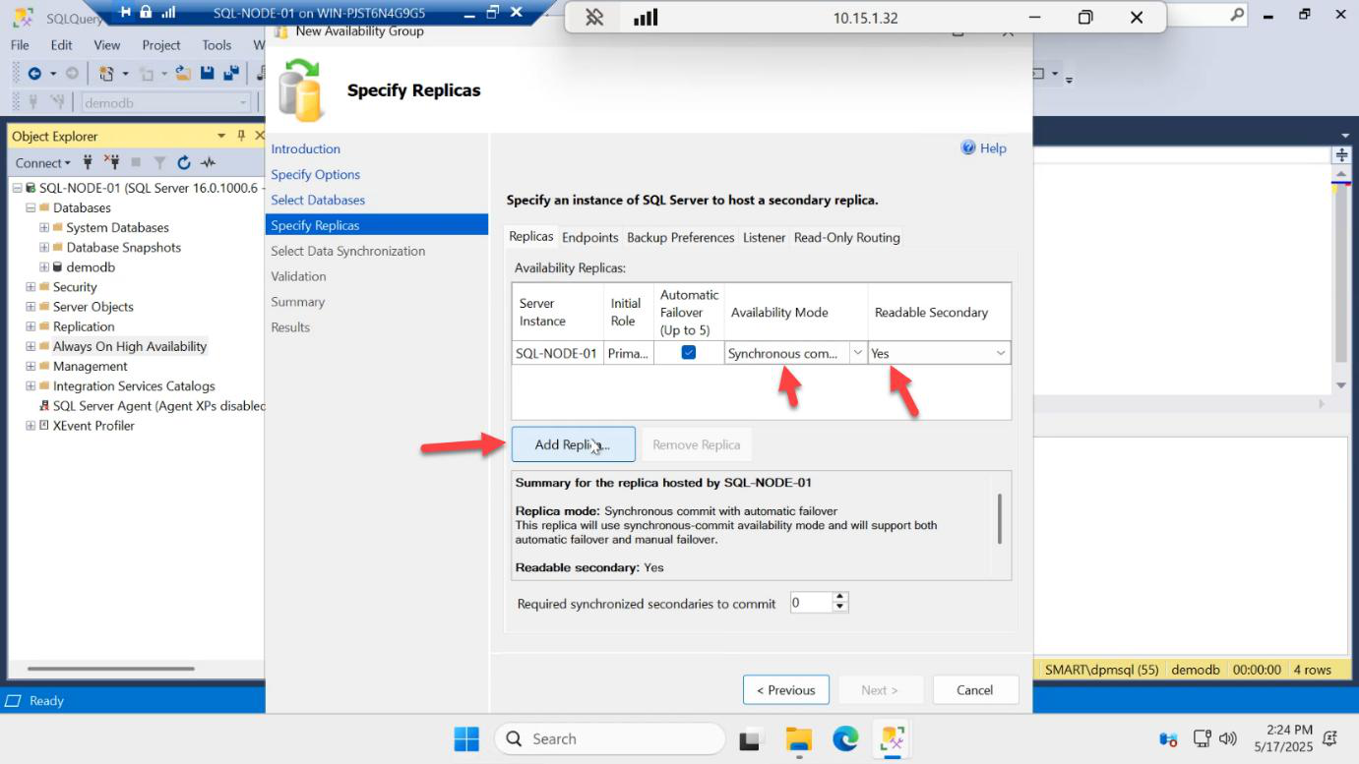
Task: Open File Explorer from the taskbar
Action: point(799,739)
